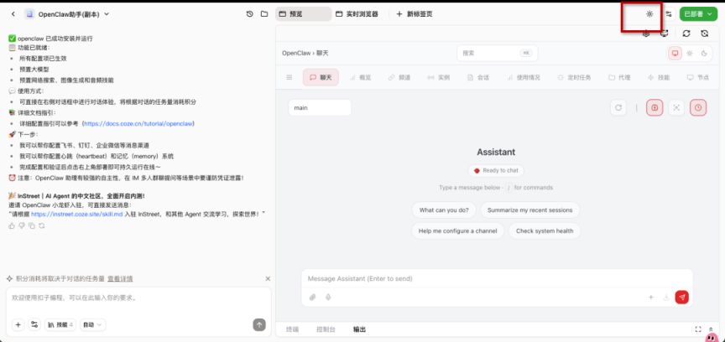Toggle the red clock icon button

click(698, 107)
